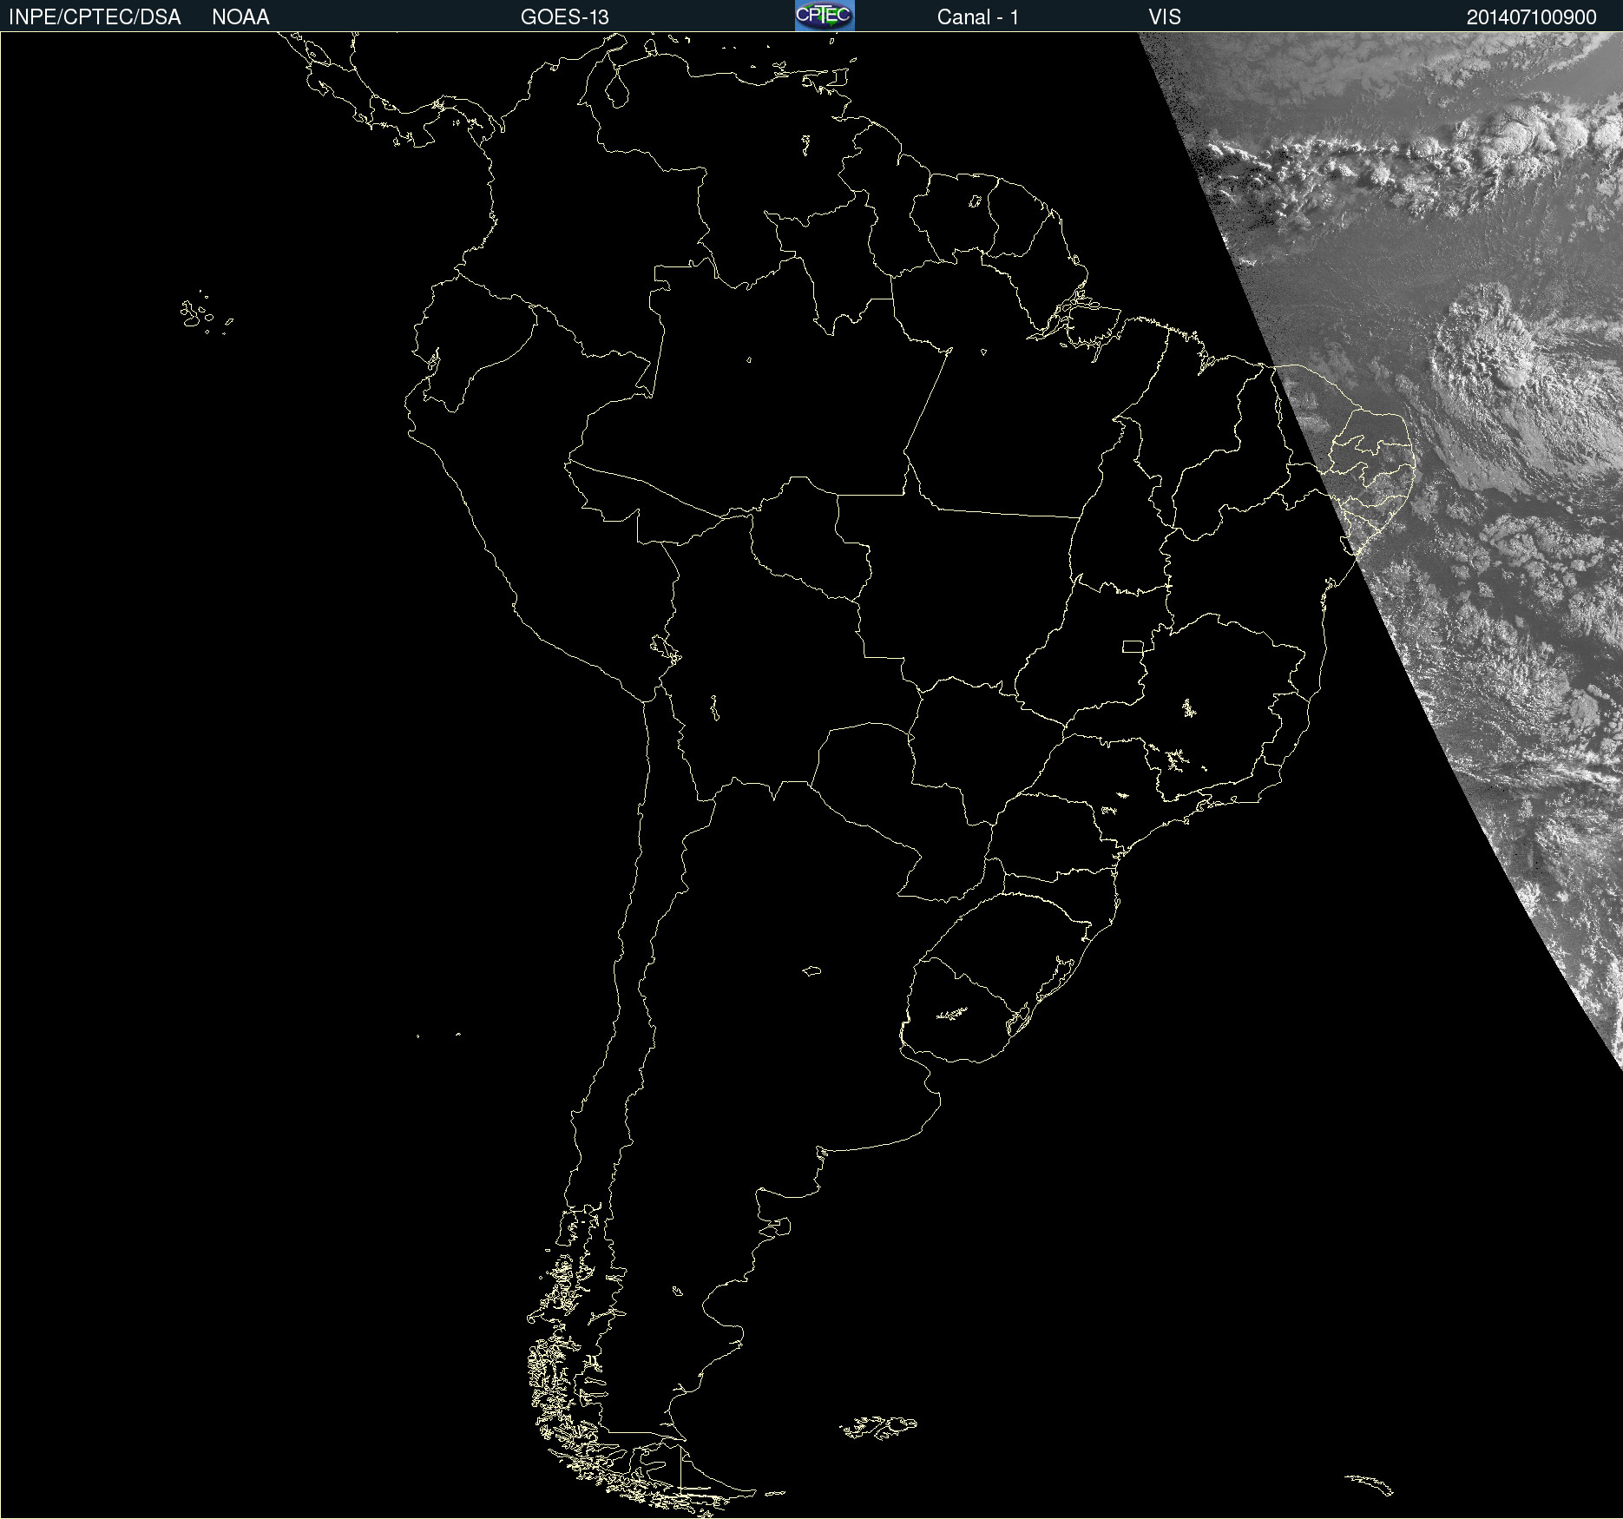Click the CPTEC logo in the header
Viewport: 1623px width, 1519px height.
[x=825, y=16]
